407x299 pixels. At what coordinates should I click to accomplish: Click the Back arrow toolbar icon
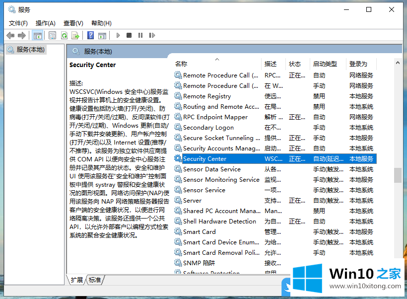(10, 35)
